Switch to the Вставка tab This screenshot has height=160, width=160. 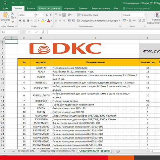coord(31,9)
